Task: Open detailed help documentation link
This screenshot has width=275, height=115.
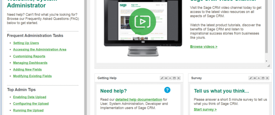Action: click(139, 99)
